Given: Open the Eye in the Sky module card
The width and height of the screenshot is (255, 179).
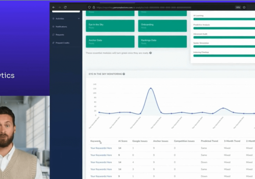Looking at the screenshot, I should click(110, 26).
